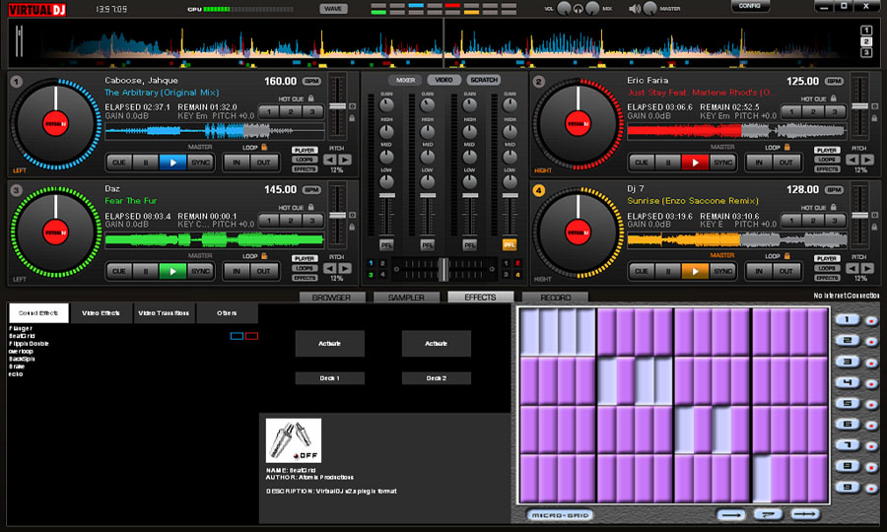
Task: Open the Video Effects tab
Action: click(102, 313)
